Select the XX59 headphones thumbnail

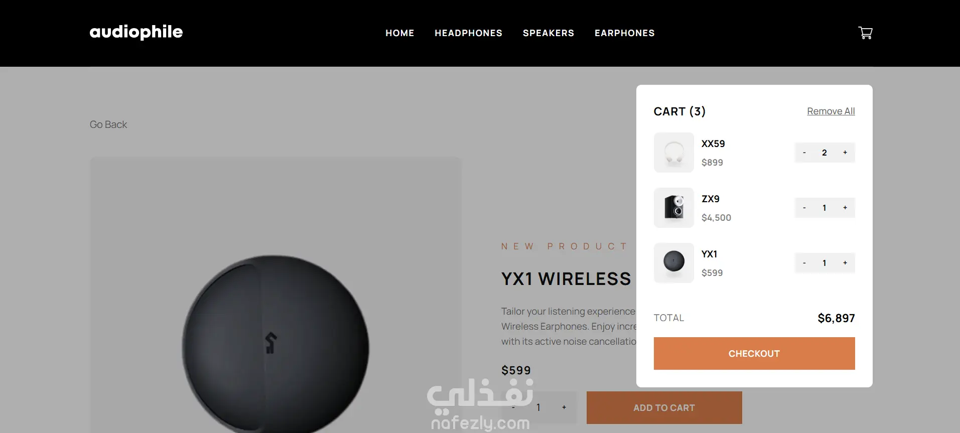(674, 153)
